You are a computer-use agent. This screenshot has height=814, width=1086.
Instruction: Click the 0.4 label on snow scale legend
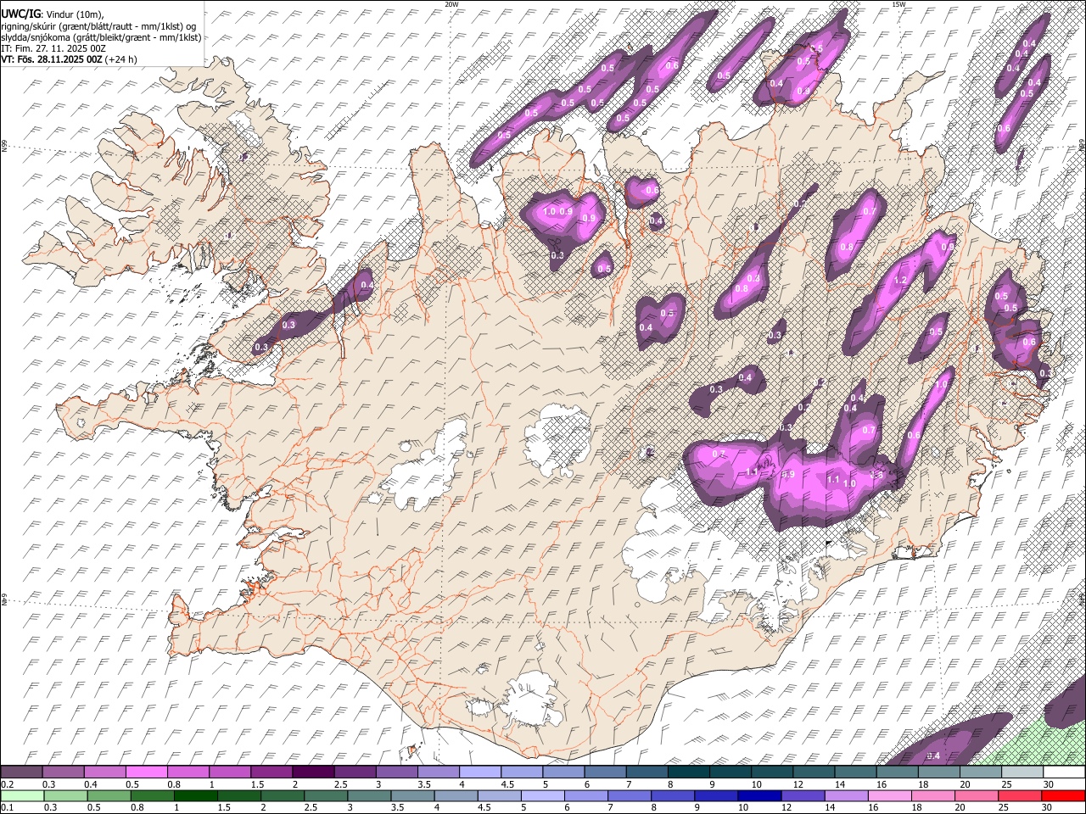(x=90, y=784)
